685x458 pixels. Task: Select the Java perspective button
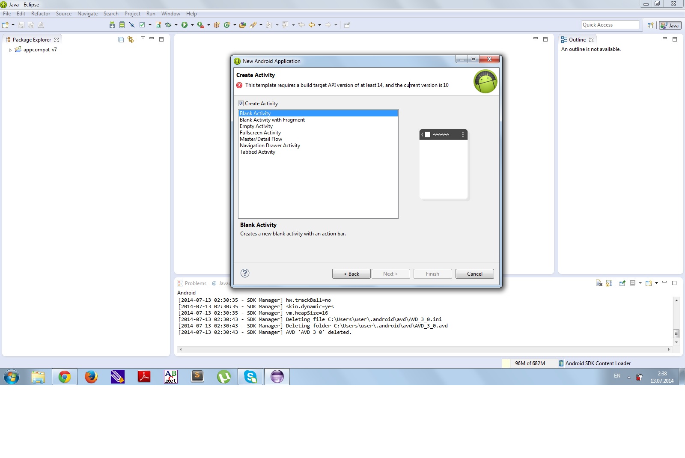pyautogui.click(x=670, y=25)
